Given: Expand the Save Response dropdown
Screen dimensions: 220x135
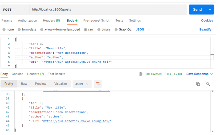Looking at the screenshot, I should point(199,74).
